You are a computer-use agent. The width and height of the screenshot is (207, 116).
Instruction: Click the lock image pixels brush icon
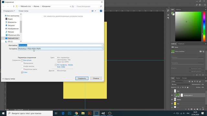pyautogui.click(x=180, y=87)
